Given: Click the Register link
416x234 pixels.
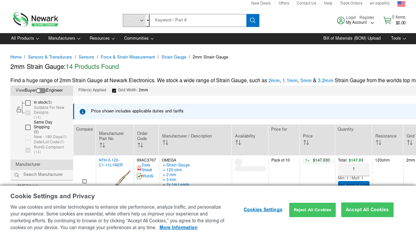Looking at the screenshot, I should pyautogui.click(x=367, y=18).
